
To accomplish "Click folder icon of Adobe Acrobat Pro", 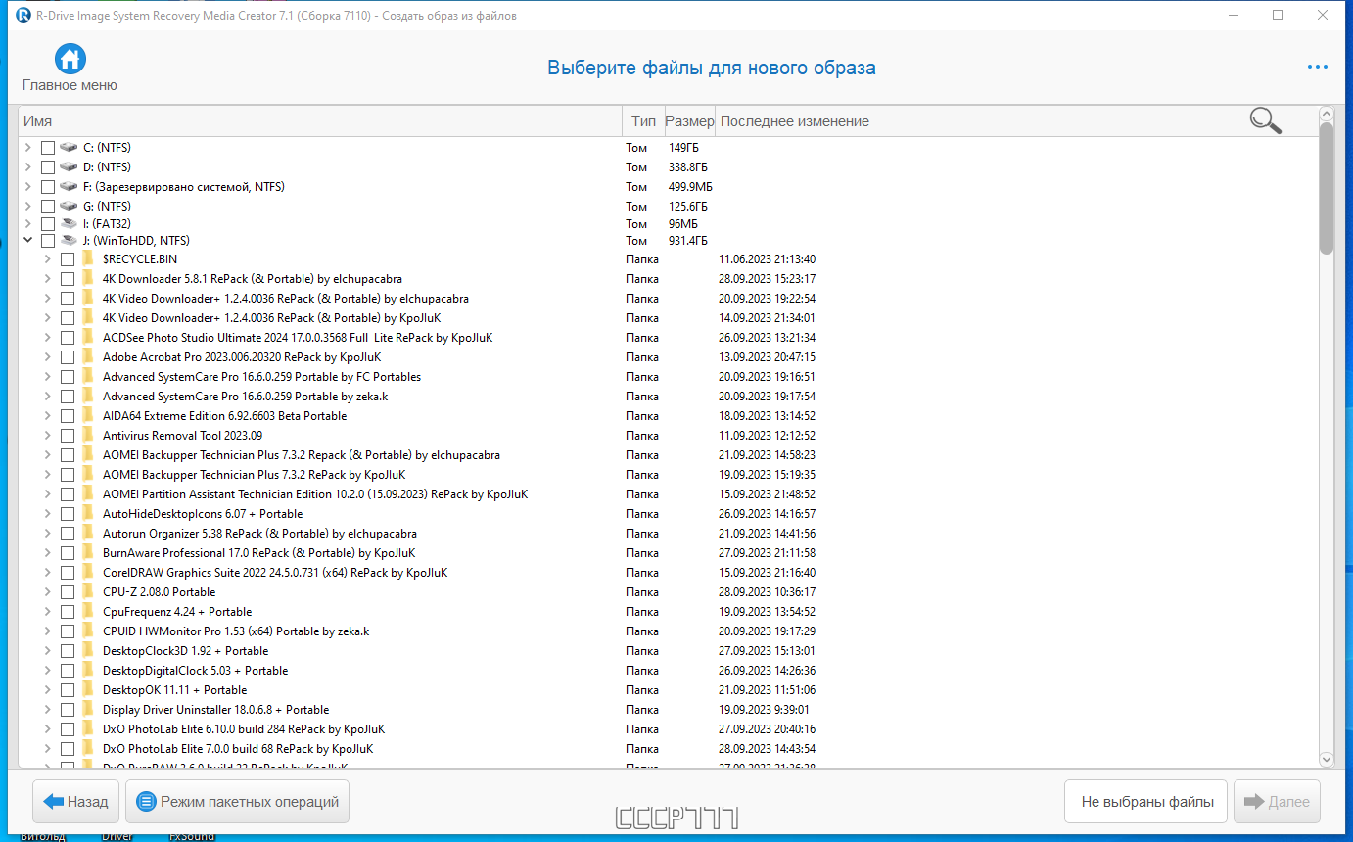I will [88, 356].
